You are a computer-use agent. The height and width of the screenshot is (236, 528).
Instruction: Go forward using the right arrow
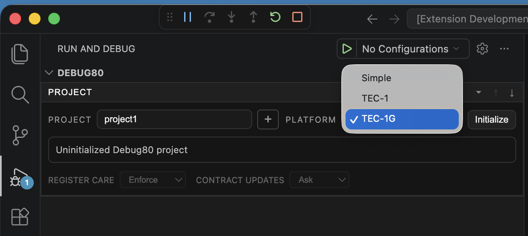(x=394, y=19)
